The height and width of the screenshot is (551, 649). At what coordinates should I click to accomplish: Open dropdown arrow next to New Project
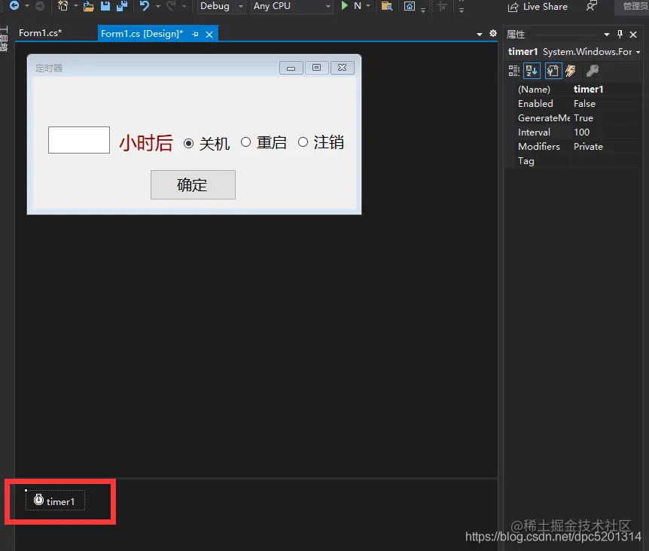pos(76,6)
